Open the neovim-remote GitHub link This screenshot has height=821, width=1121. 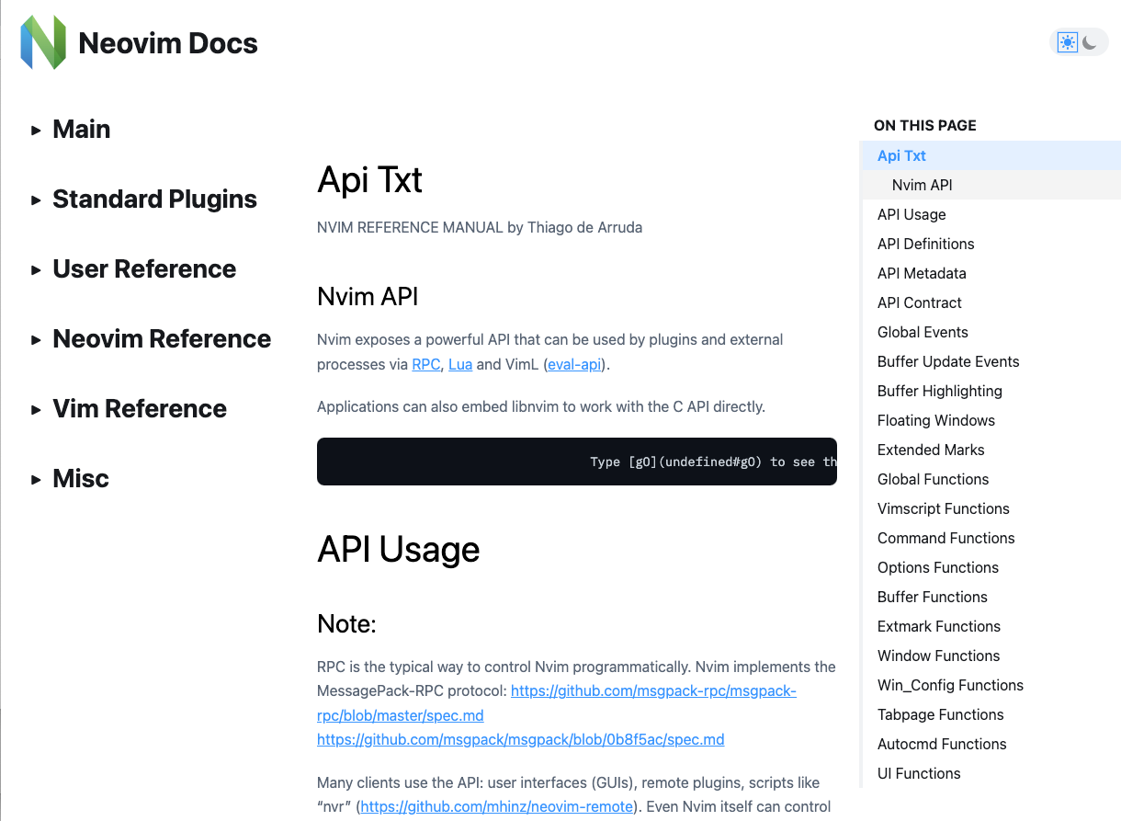[x=496, y=807]
